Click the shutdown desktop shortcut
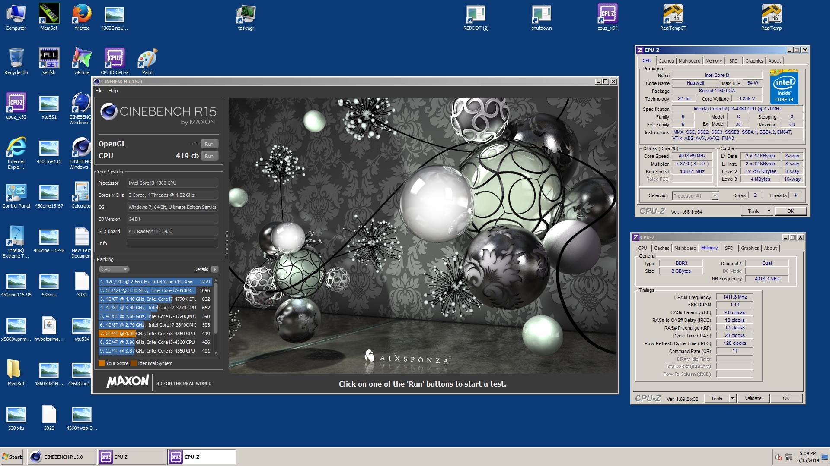830x466 pixels. [x=541, y=17]
